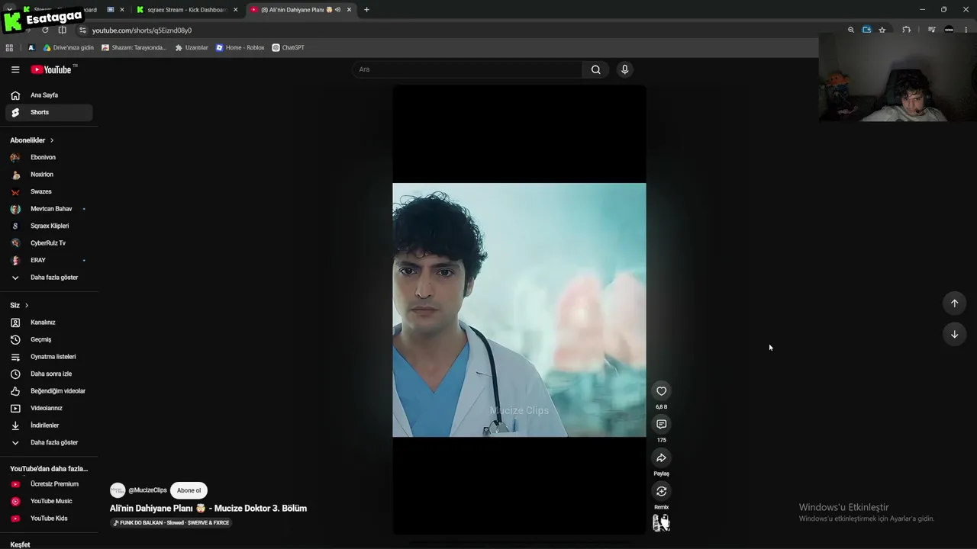977x549 pixels.
Task: Open the browser apps grid
Action: coord(9,47)
